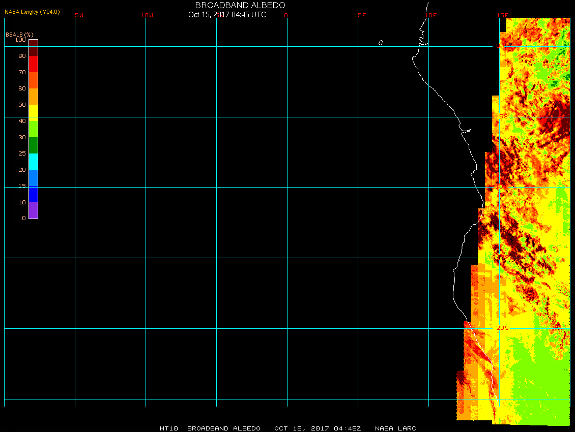Pick the dark maroon top legend swatch
Viewport: 575px width, 432px height.
click(33, 47)
